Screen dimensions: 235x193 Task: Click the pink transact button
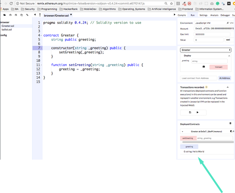[x=218, y=67]
